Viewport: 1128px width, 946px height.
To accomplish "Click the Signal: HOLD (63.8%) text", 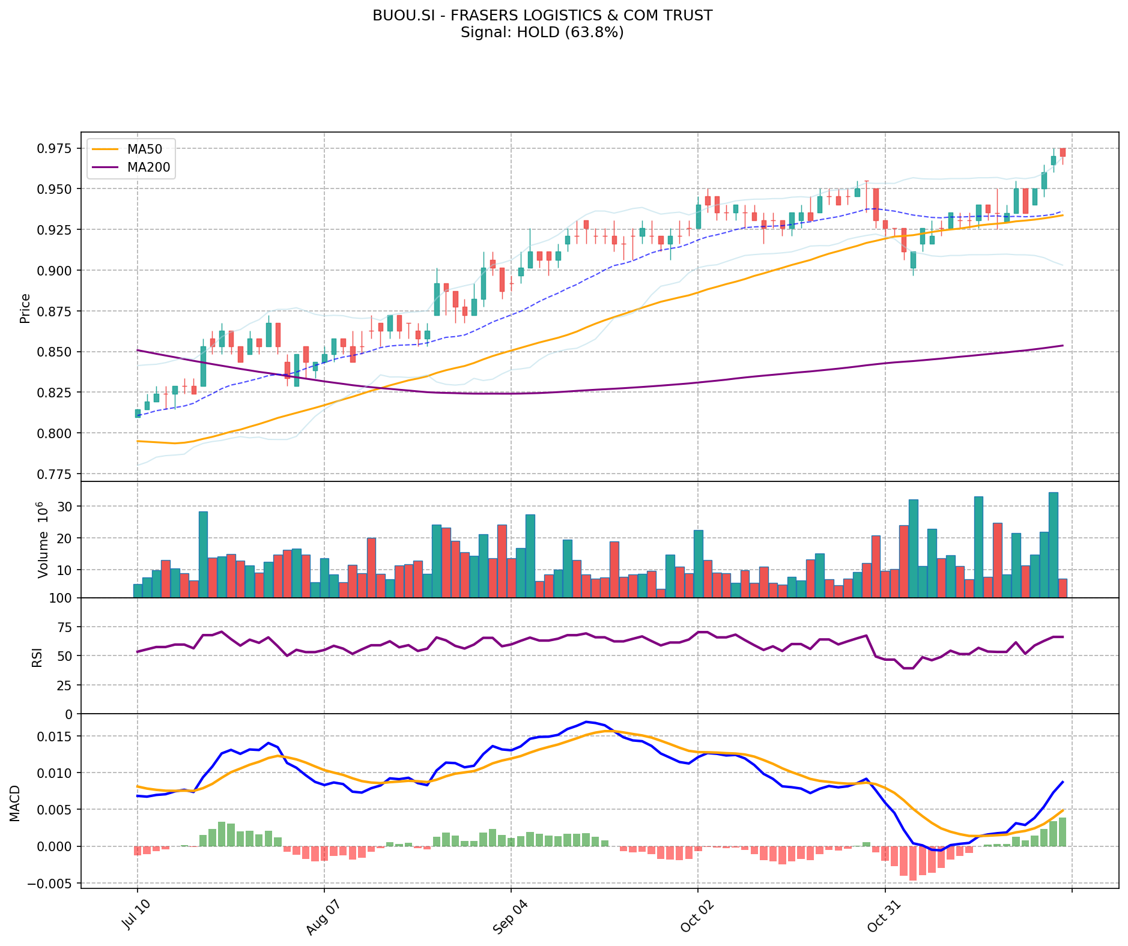I will coord(542,32).
